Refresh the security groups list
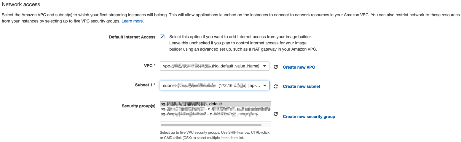 [276, 114]
